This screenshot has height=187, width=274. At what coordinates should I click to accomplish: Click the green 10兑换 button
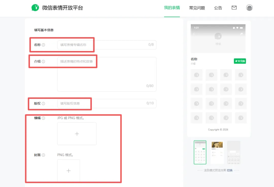point(240,61)
